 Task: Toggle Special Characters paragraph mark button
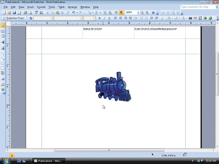point(121,13)
